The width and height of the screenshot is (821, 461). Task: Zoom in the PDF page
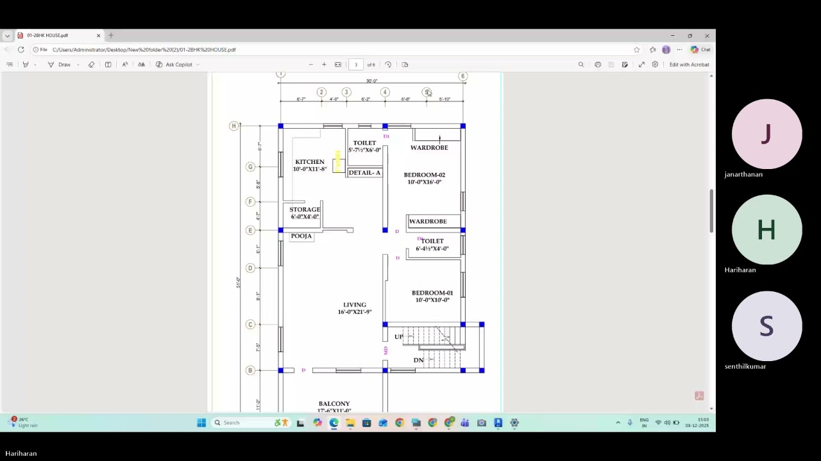[324, 65]
